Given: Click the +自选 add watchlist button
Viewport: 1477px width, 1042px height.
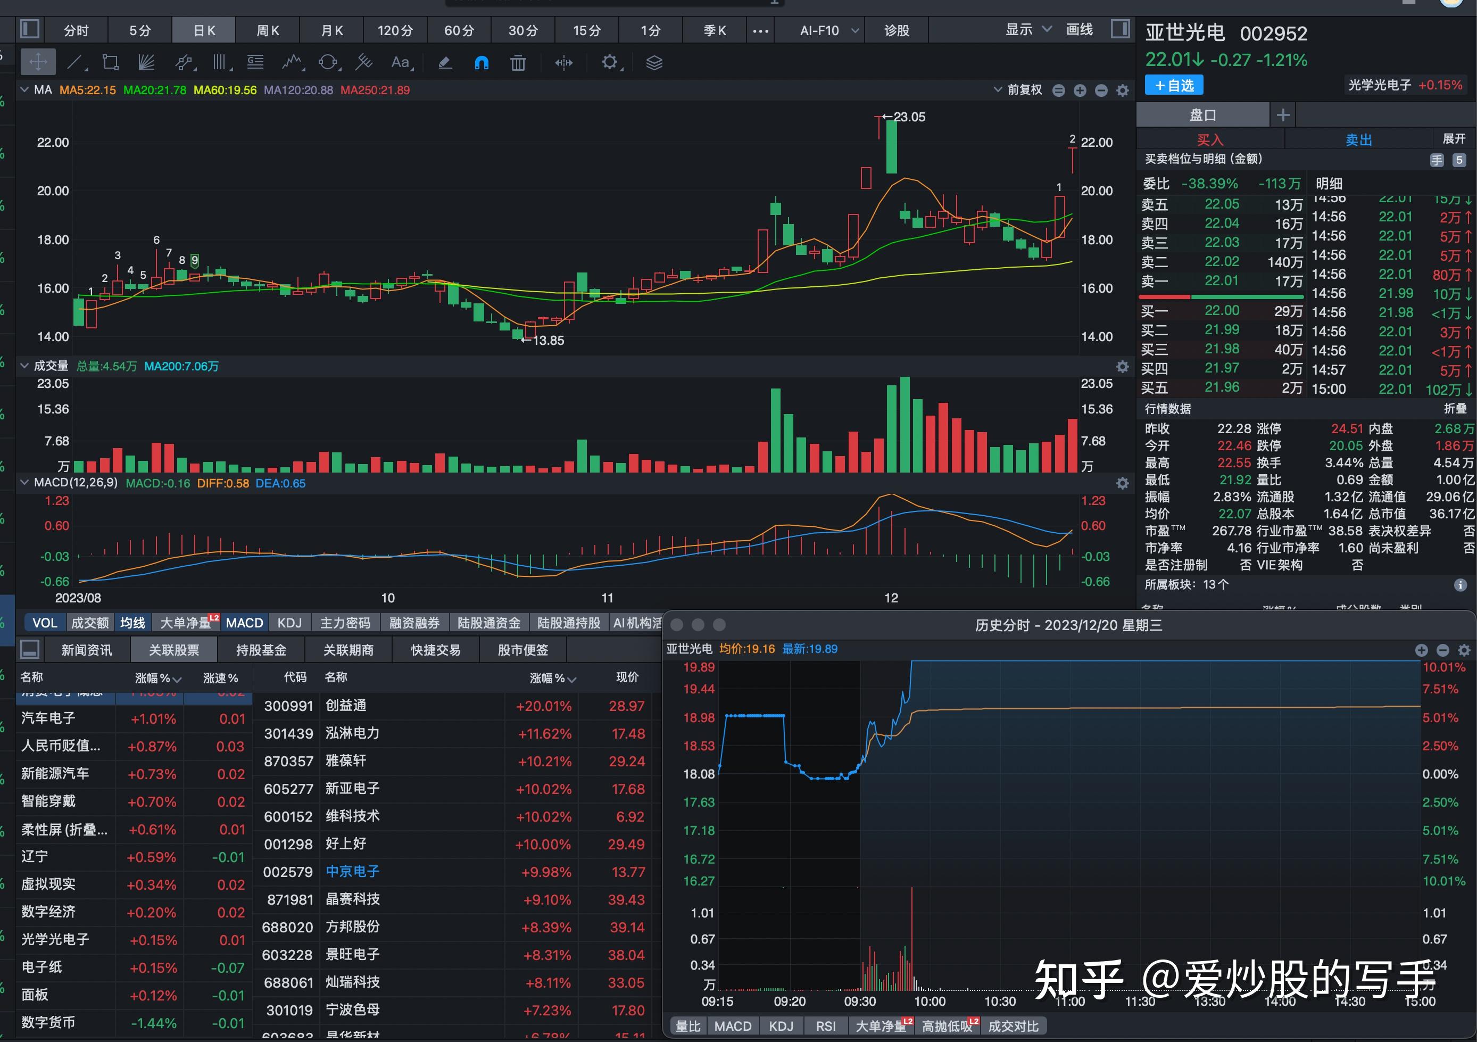Looking at the screenshot, I should 1173,85.
